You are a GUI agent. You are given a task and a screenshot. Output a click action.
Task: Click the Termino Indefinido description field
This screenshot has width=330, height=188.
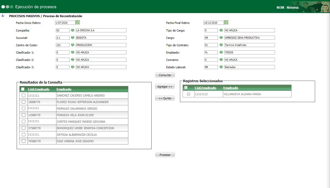click(x=250, y=45)
